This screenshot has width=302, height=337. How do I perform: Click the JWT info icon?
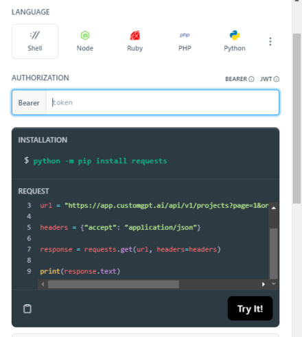(x=277, y=79)
